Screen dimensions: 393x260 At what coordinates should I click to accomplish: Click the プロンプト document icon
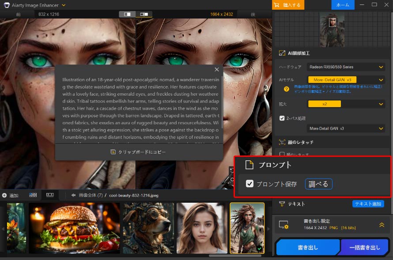click(249, 165)
